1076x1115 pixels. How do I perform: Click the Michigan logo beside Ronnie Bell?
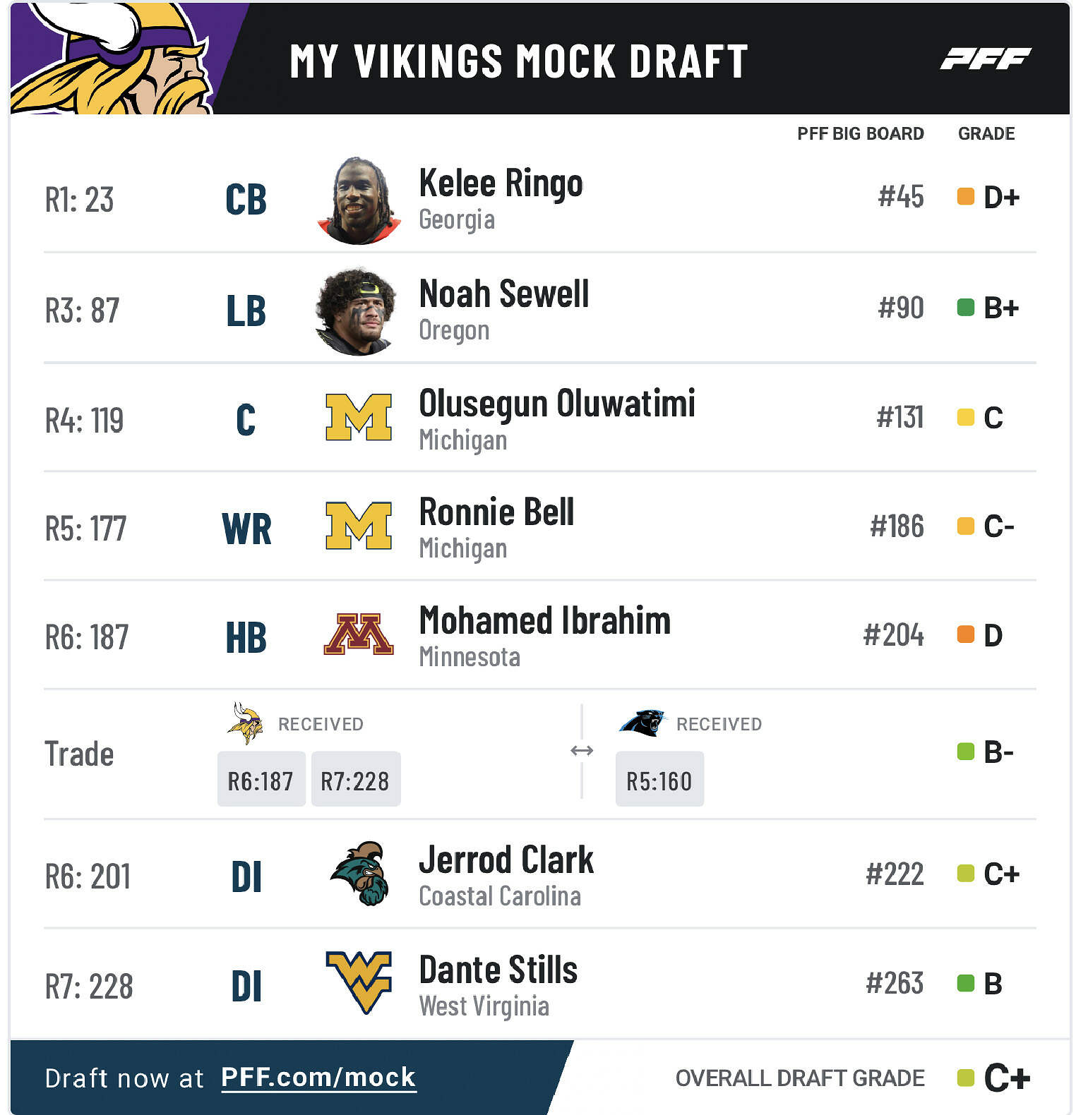[x=358, y=526]
